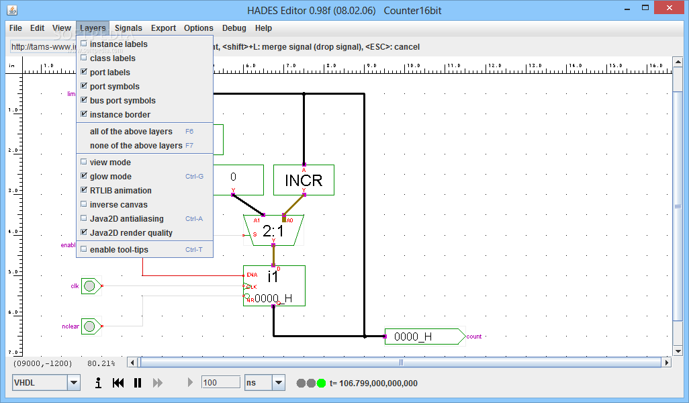Enable tool-tips option

[x=144, y=249]
